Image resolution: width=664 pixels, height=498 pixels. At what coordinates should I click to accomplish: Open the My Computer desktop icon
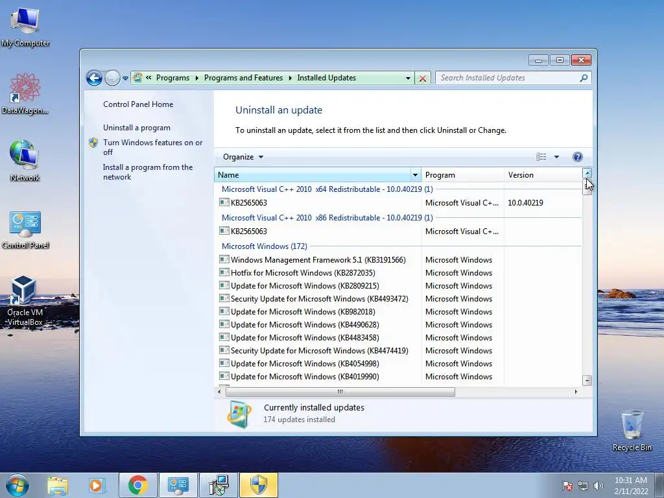(x=25, y=27)
